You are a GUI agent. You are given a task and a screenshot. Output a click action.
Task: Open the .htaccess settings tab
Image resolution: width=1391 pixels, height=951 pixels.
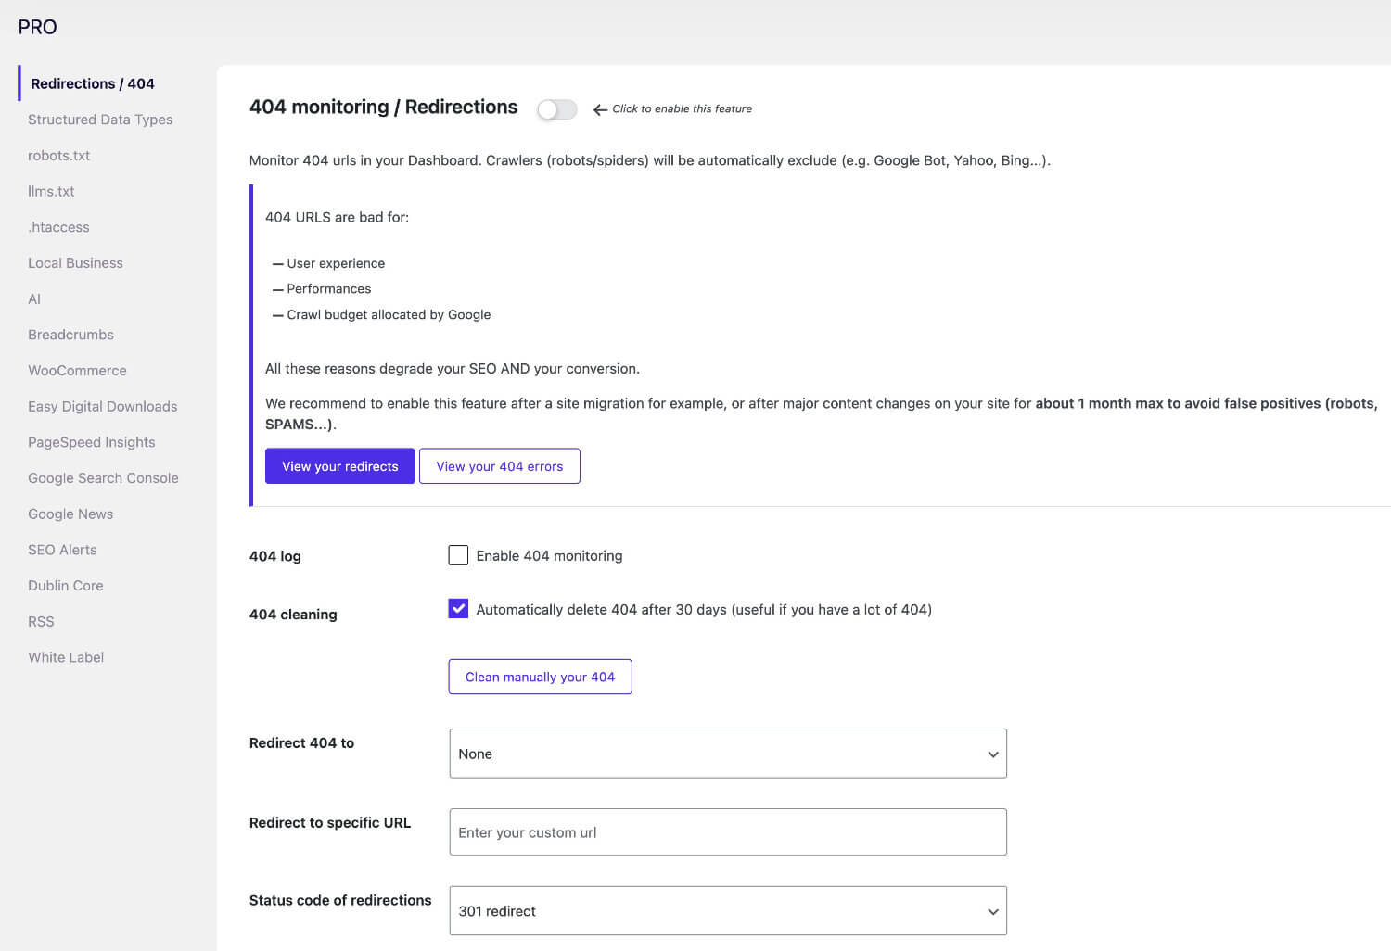coord(58,227)
